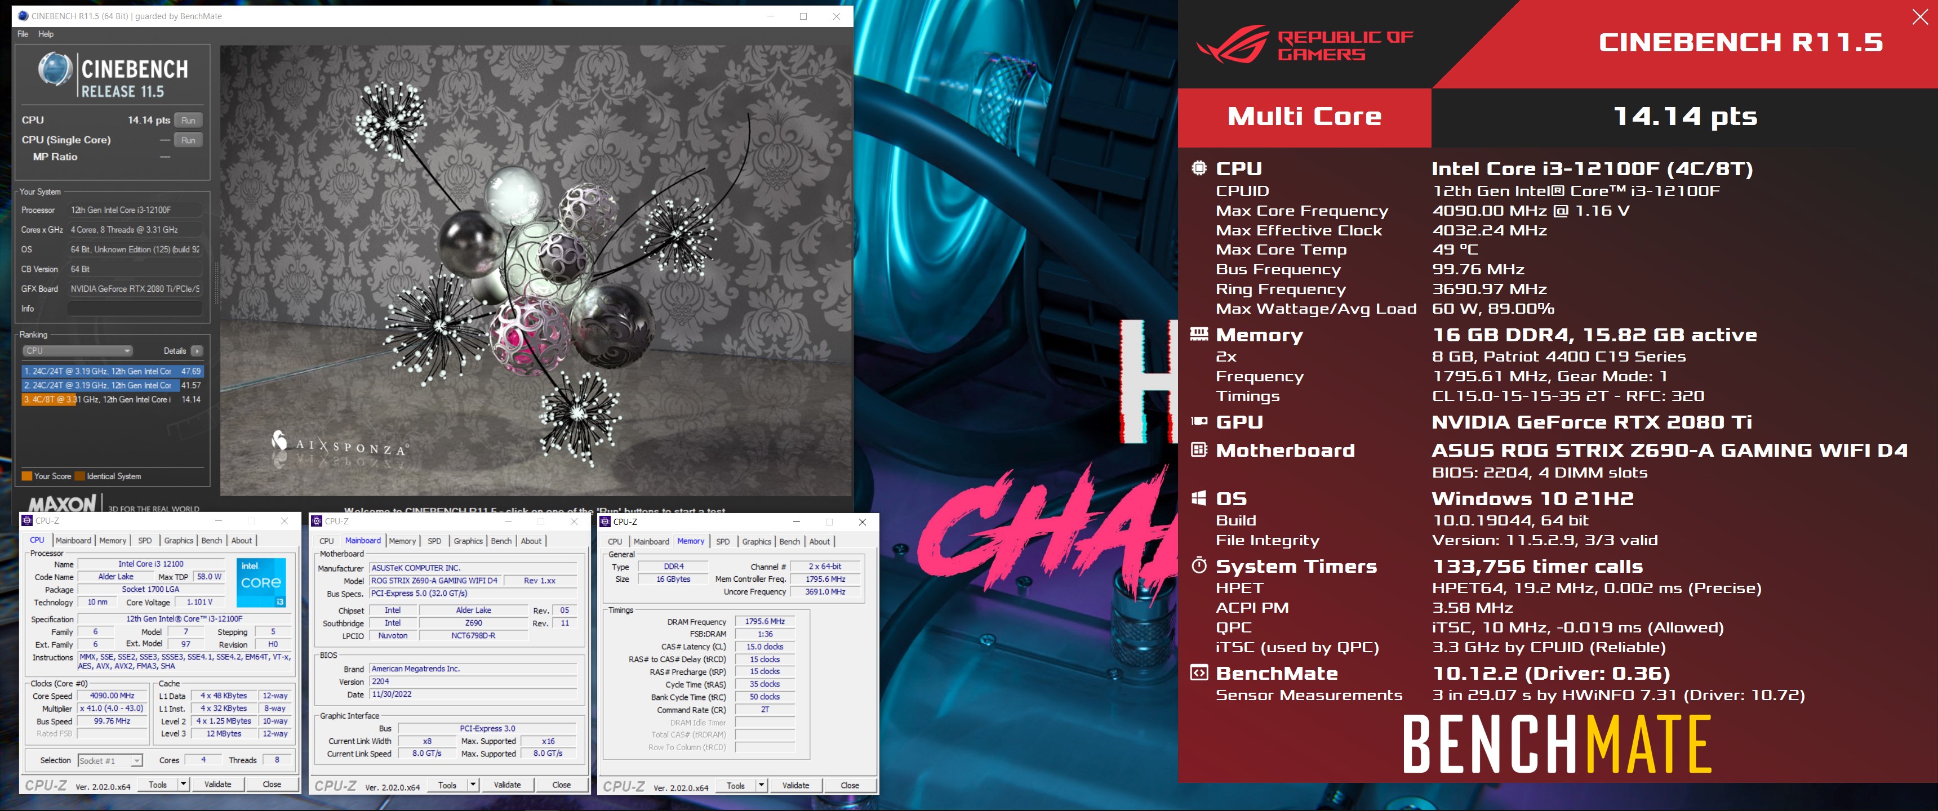The height and width of the screenshot is (811, 1938).
Task: Click the Memory module icon in BenchMate panel
Action: 1199,334
